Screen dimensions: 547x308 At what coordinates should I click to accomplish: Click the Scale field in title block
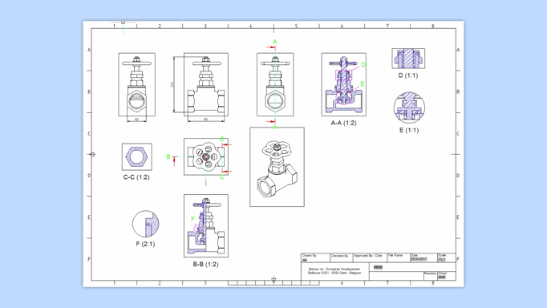(x=446, y=257)
